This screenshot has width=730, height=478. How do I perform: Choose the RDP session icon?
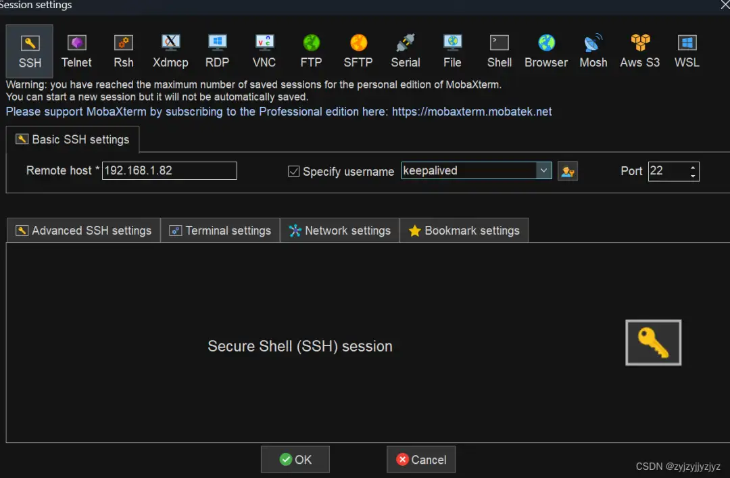click(x=217, y=51)
